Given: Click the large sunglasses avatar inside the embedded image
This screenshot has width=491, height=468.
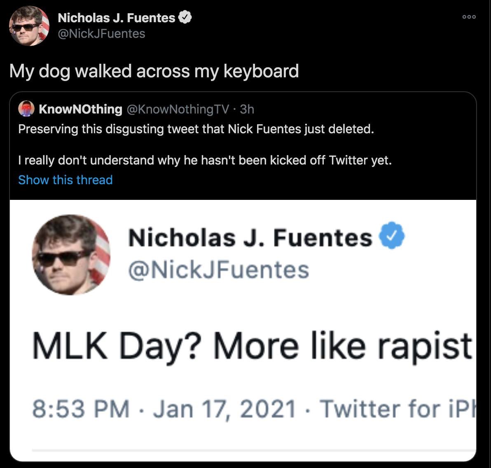Looking at the screenshot, I should [x=71, y=255].
